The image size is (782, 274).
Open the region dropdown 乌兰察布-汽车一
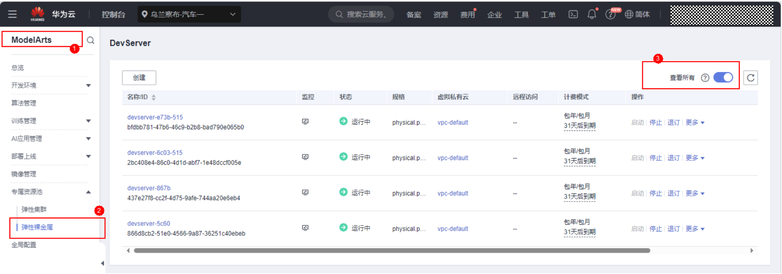[x=189, y=14]
